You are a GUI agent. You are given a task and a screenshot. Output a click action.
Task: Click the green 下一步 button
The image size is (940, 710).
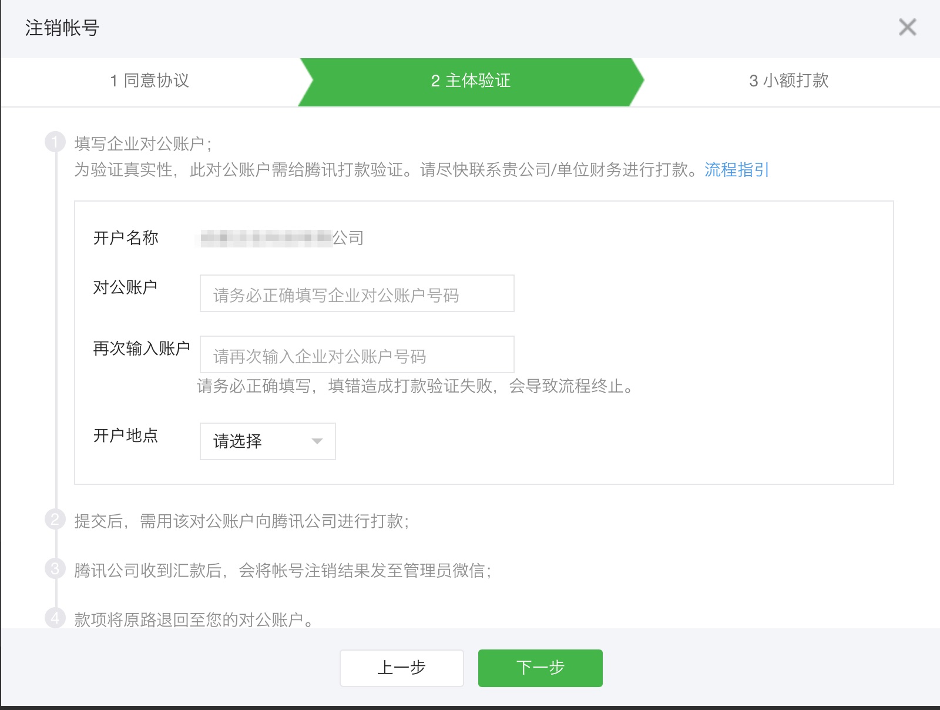[x=540, y=668]
